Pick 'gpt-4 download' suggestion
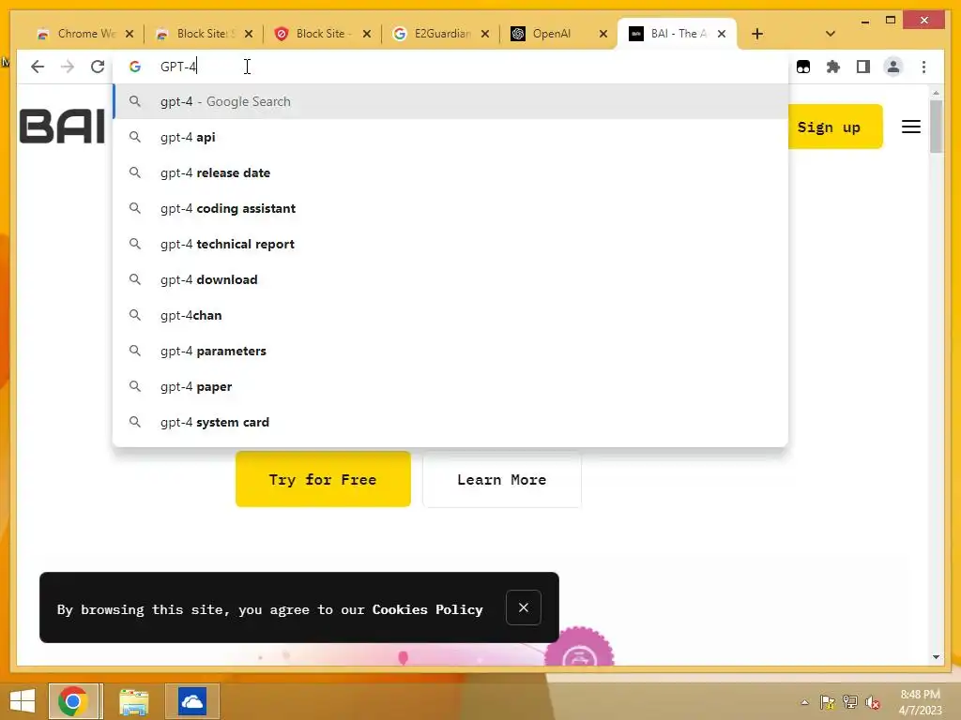The width and height of the screenshot is (961, 720). click(450, 279)
